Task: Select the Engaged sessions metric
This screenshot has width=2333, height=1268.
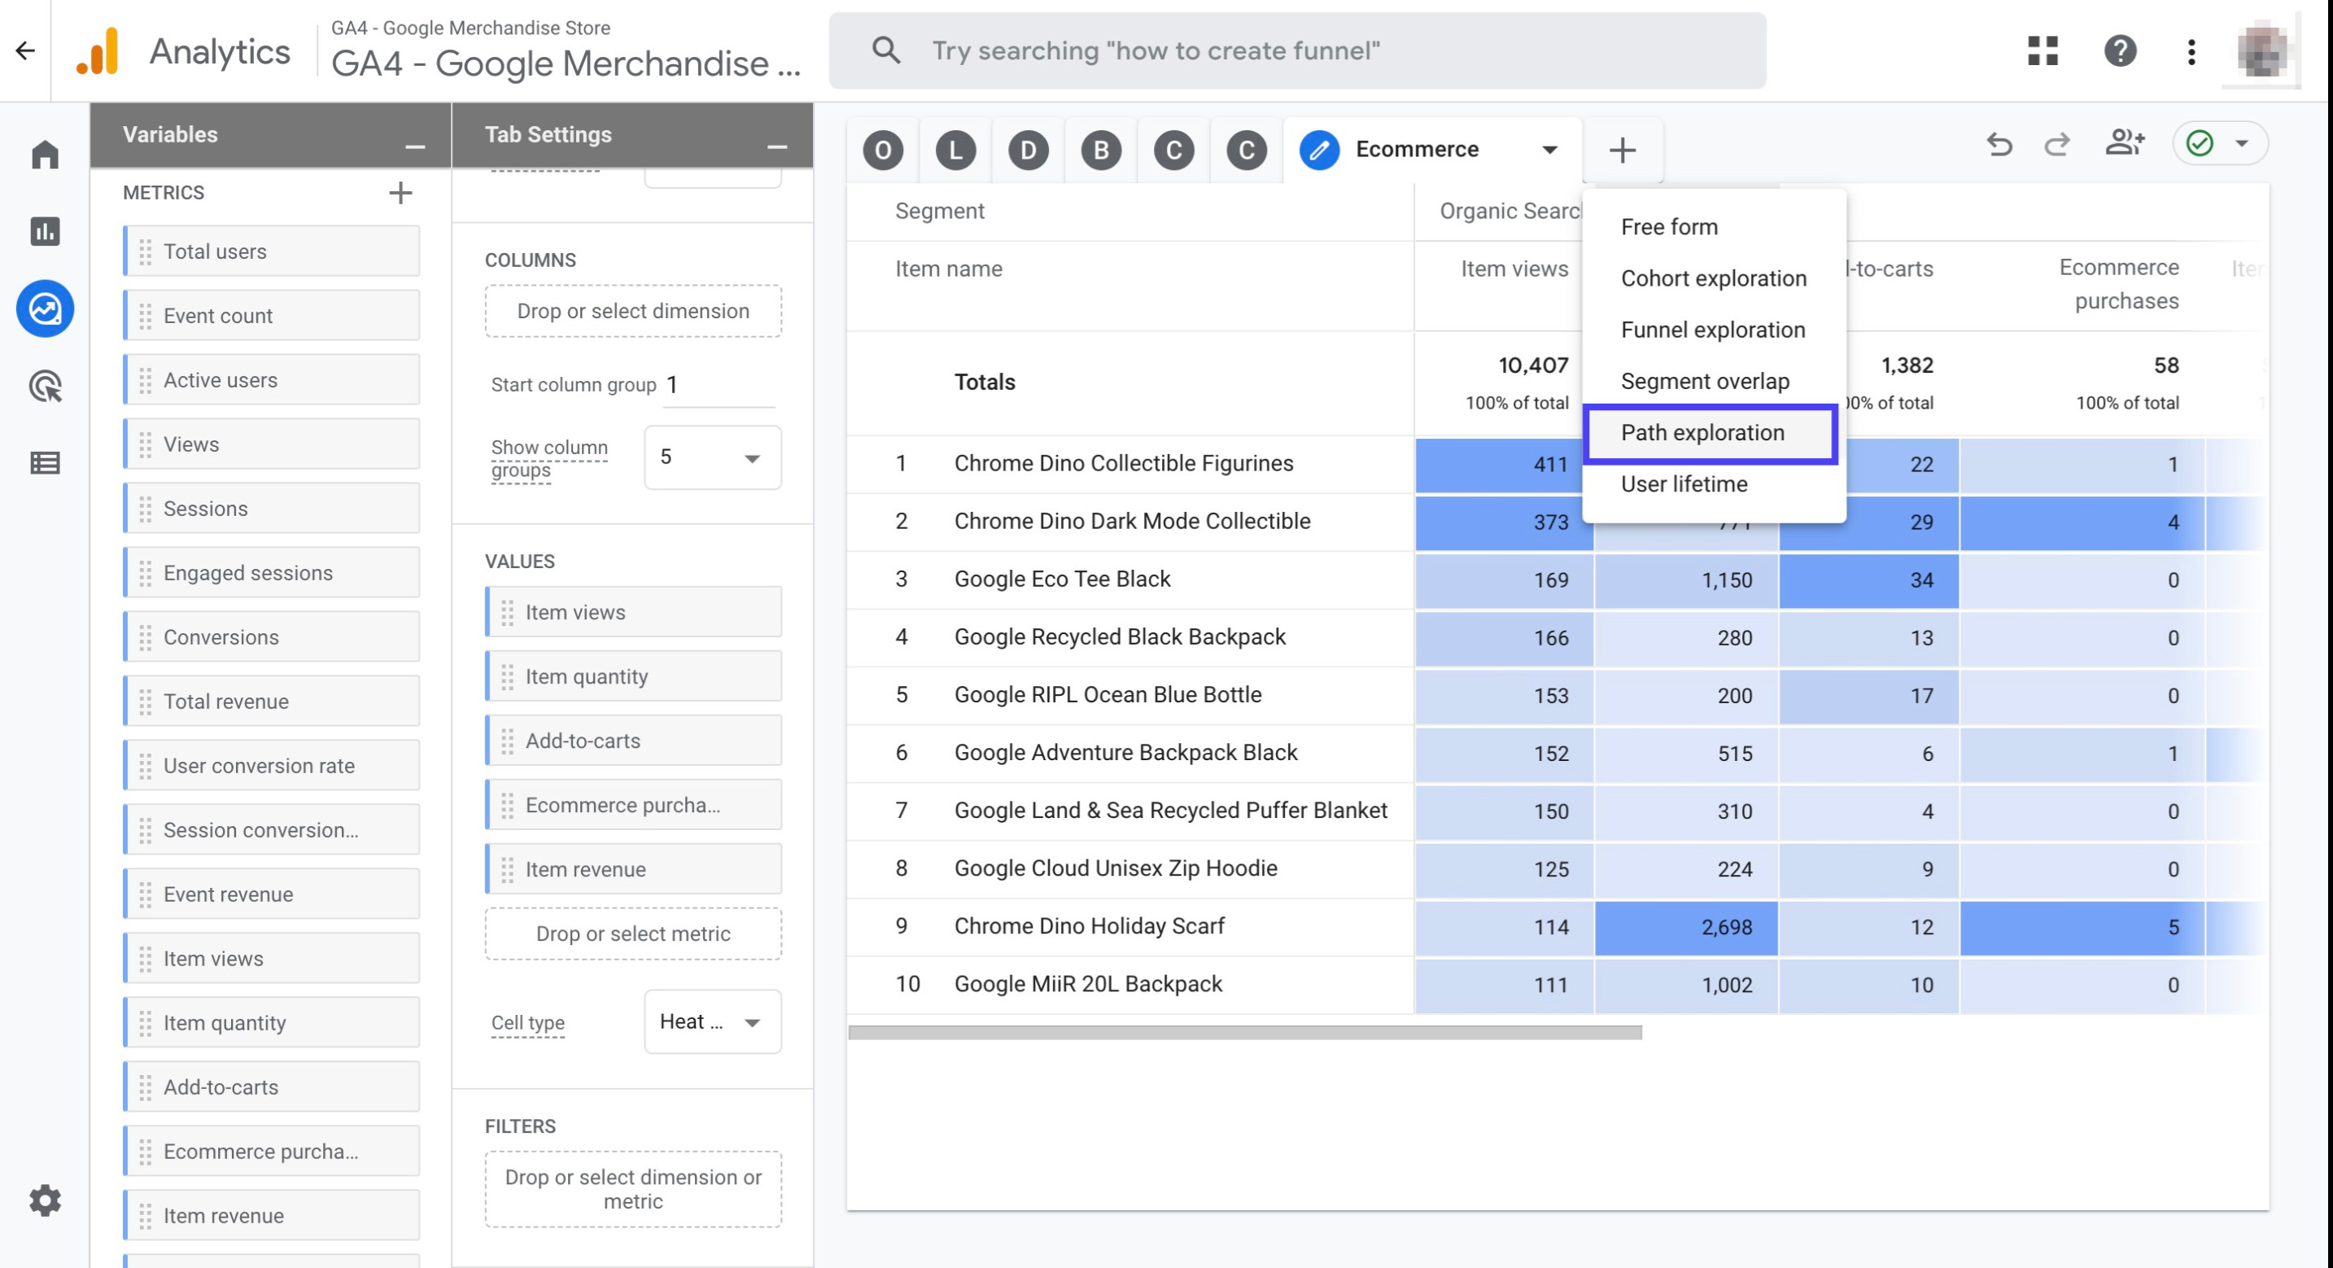Action: point(272,572)
